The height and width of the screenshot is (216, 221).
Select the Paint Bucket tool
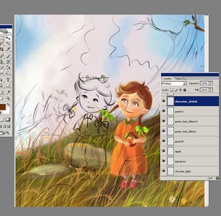(8, 67)
